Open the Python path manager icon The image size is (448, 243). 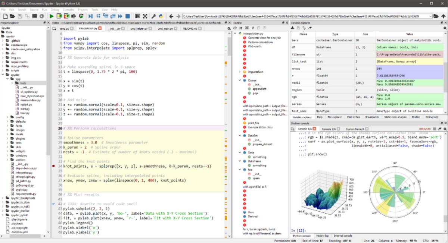tap(161, 16)
